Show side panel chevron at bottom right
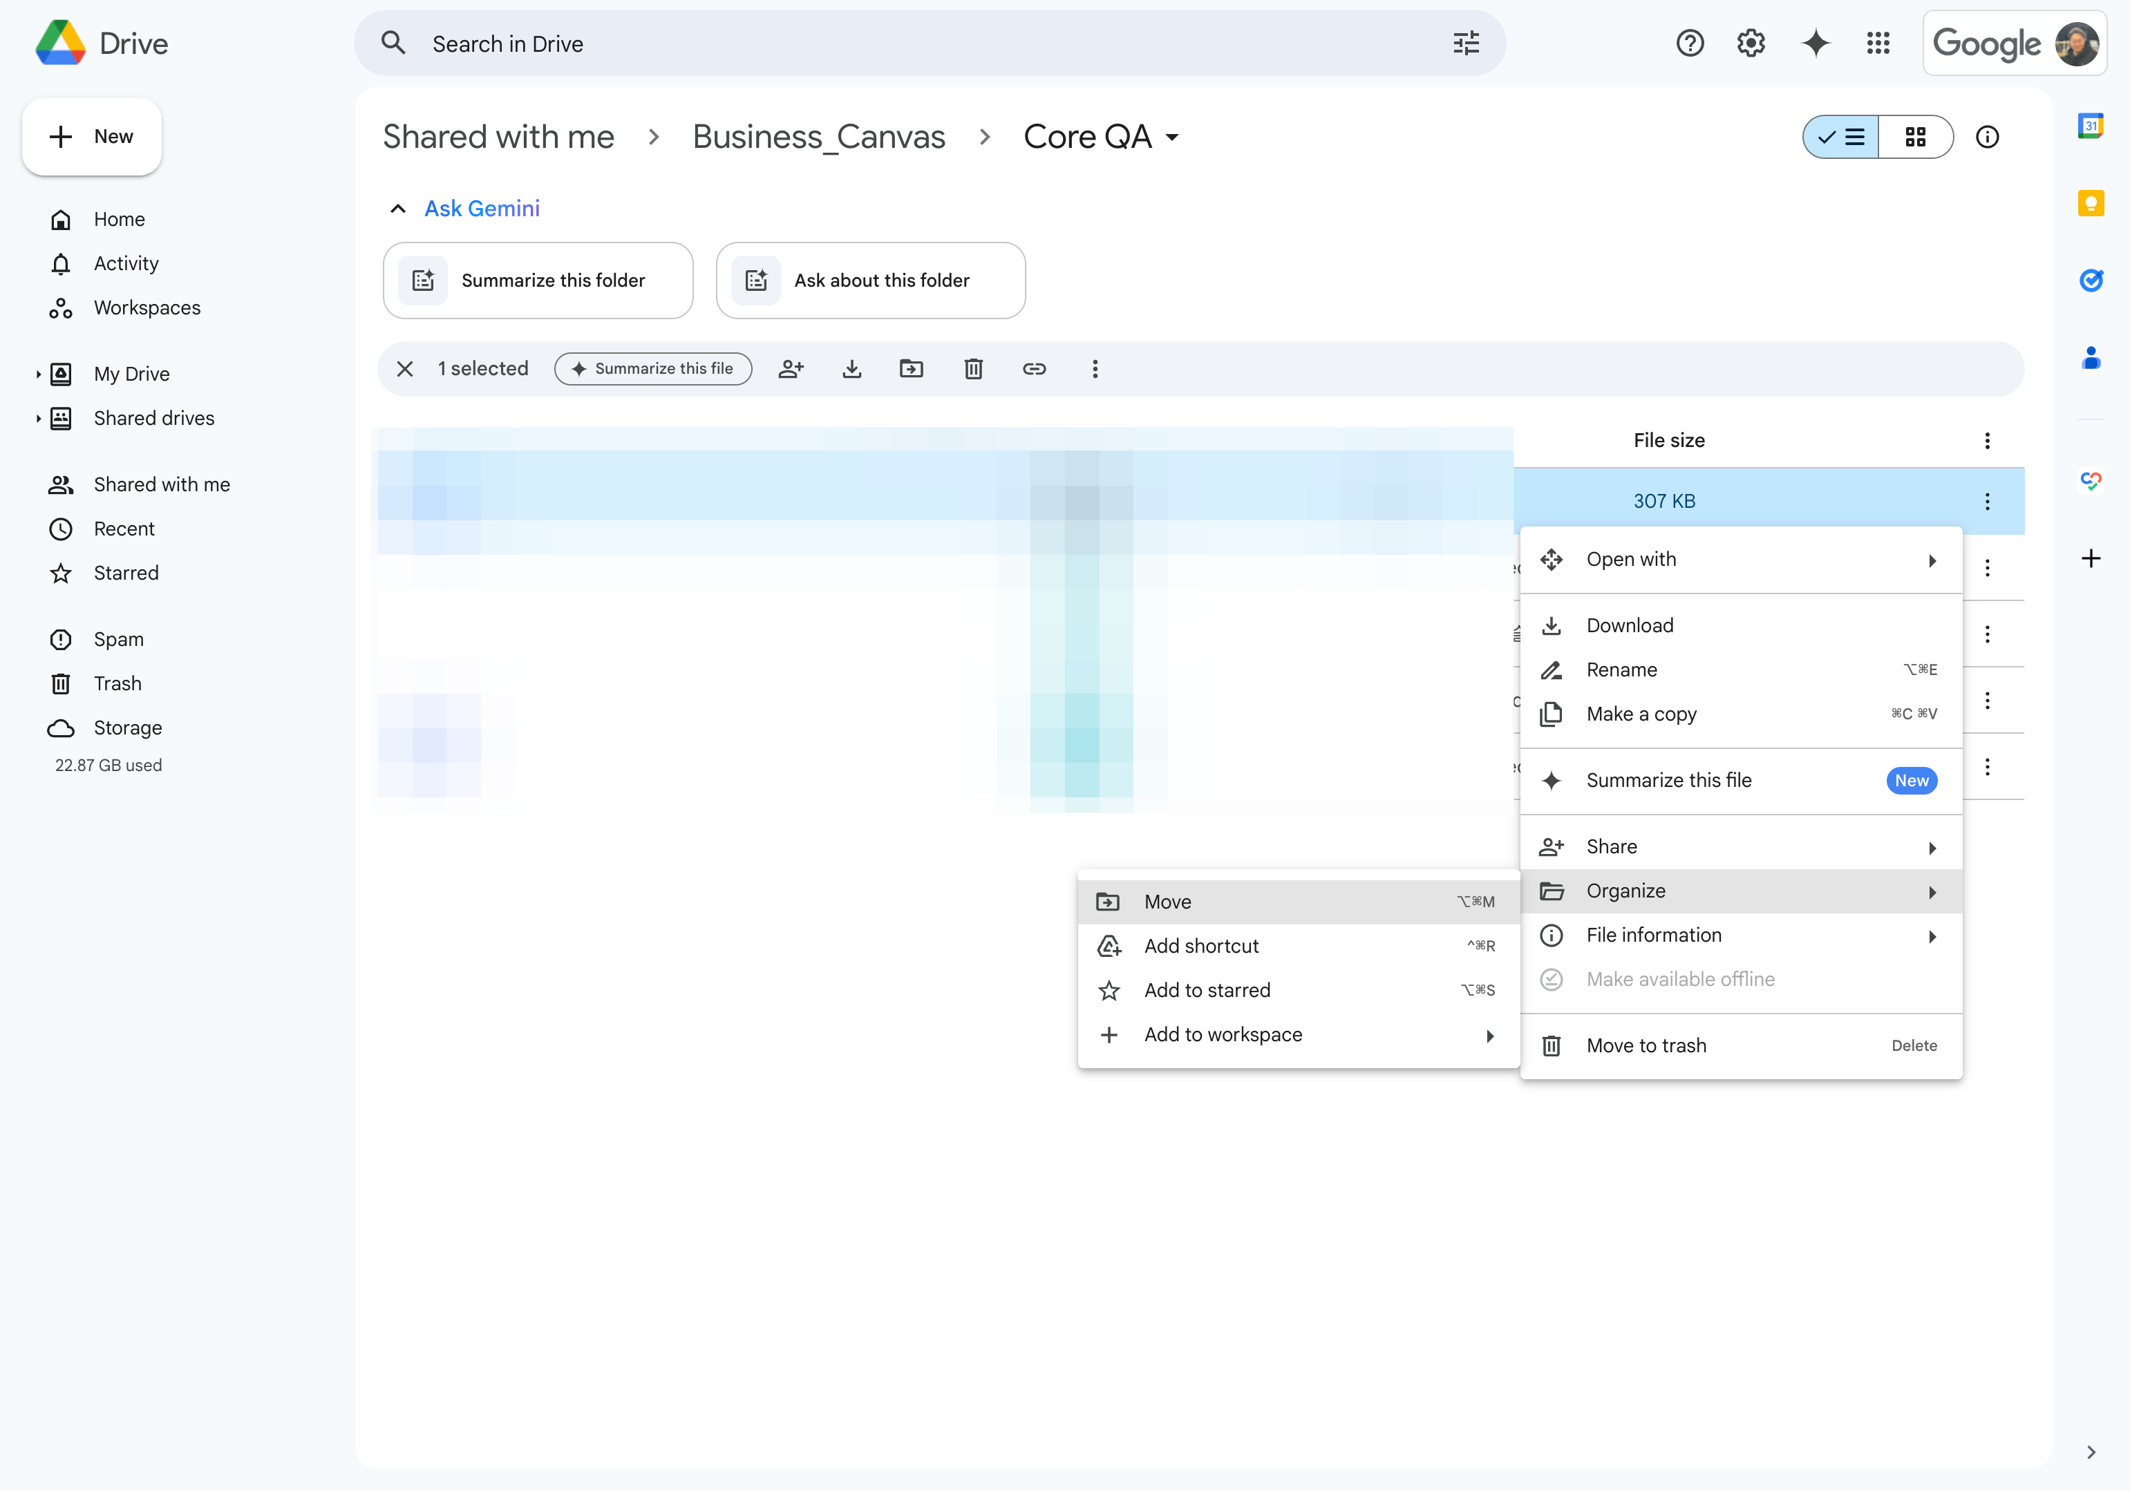Screen dimensions: 2130x1491 pos(2090,1452)
